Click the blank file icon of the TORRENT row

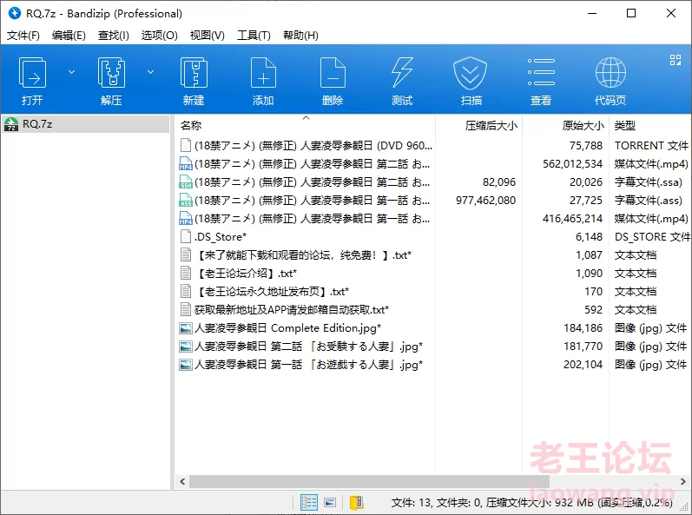click(x=186, y=145)
